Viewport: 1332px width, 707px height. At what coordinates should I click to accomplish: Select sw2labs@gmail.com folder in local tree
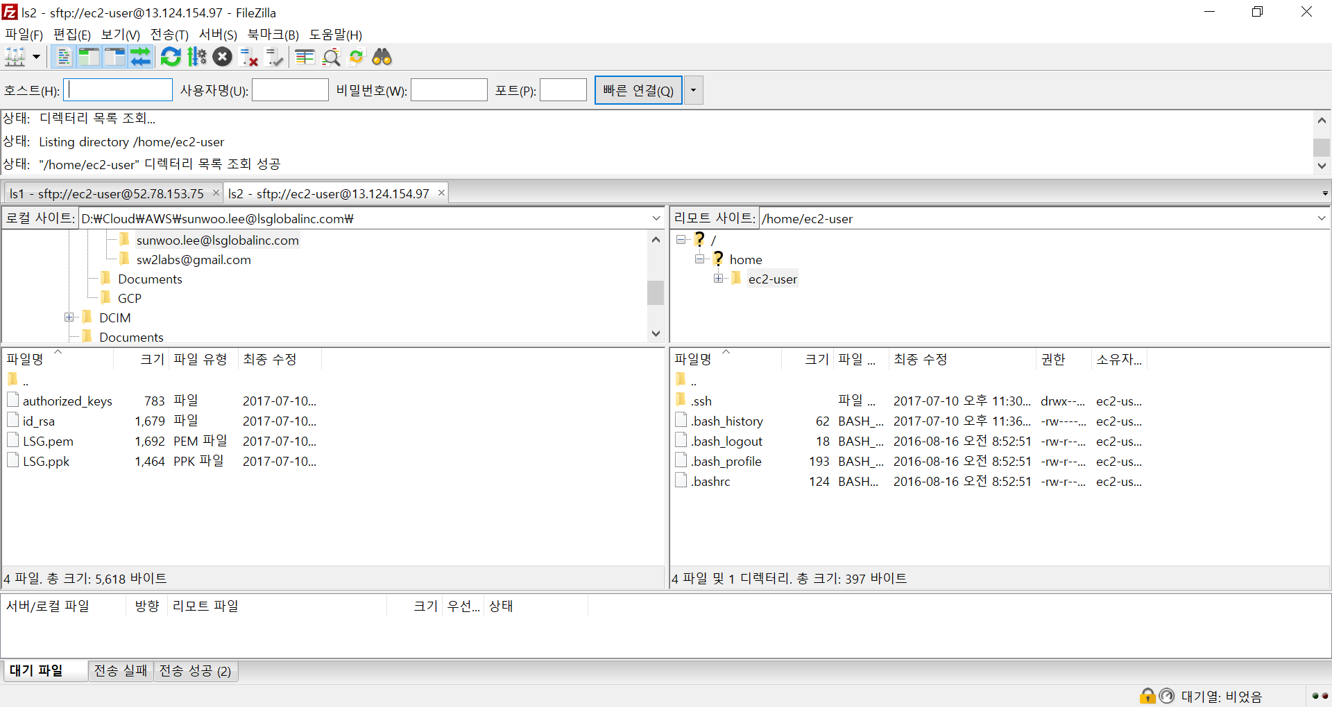point(194,259)
